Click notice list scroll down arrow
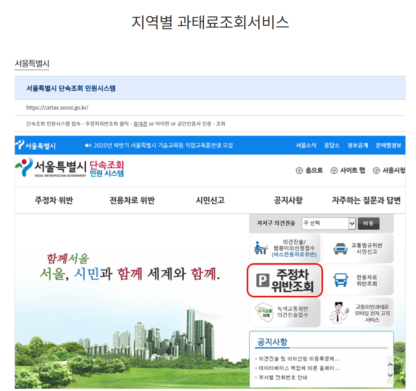This screenshot has height=391, width=416. (390, 375)
